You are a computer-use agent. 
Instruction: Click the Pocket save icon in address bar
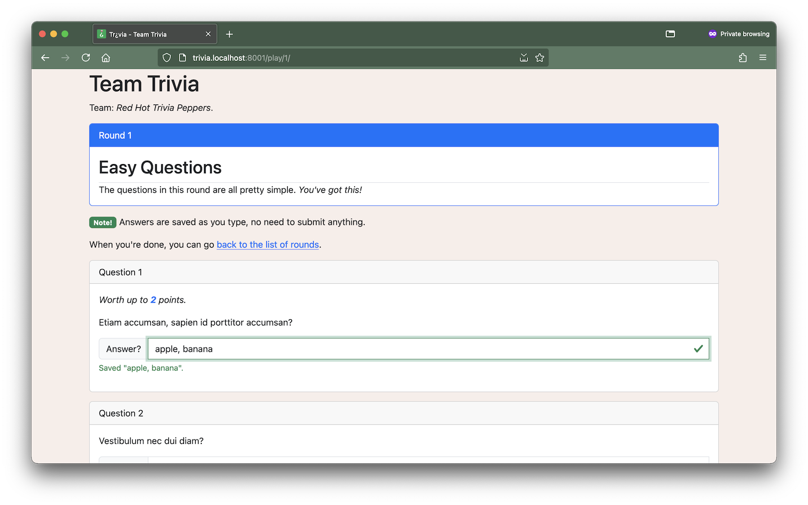(524, 58)
